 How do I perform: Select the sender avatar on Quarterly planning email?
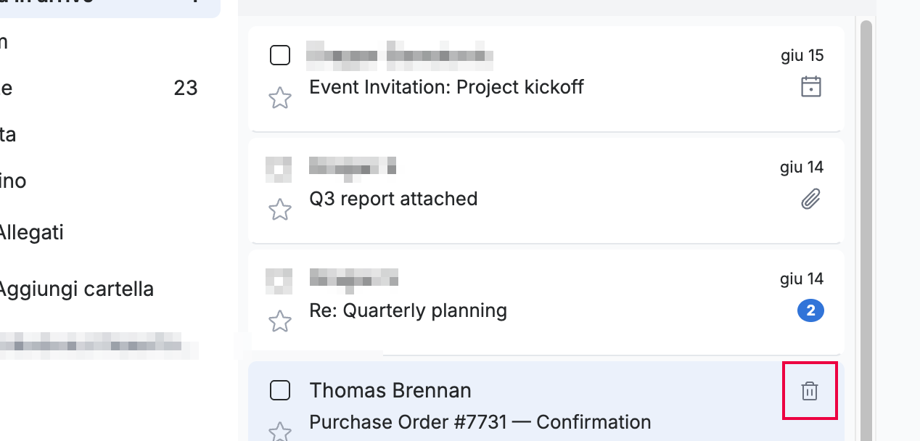pos(279,280)
